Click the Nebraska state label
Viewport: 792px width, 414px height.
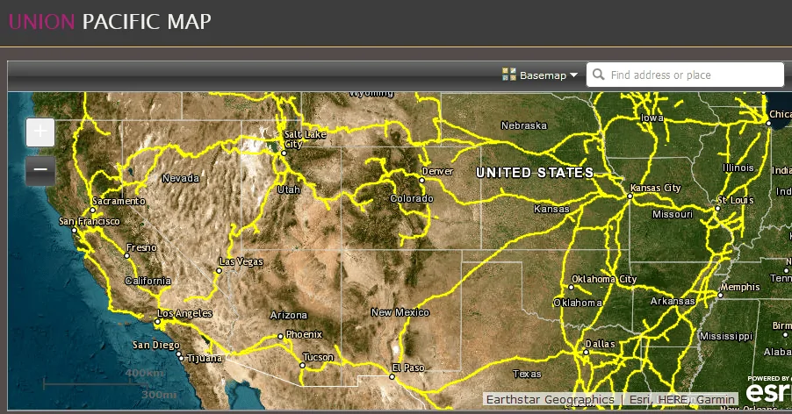coord(524,125)
